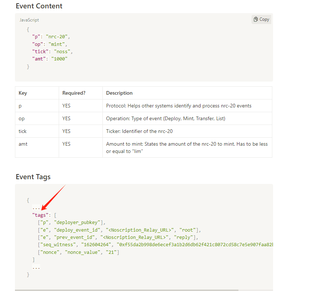The height and width of the screenshot is (291, 323).
Task: Click the Event Tags heading
Action: (x=33, y=177)
